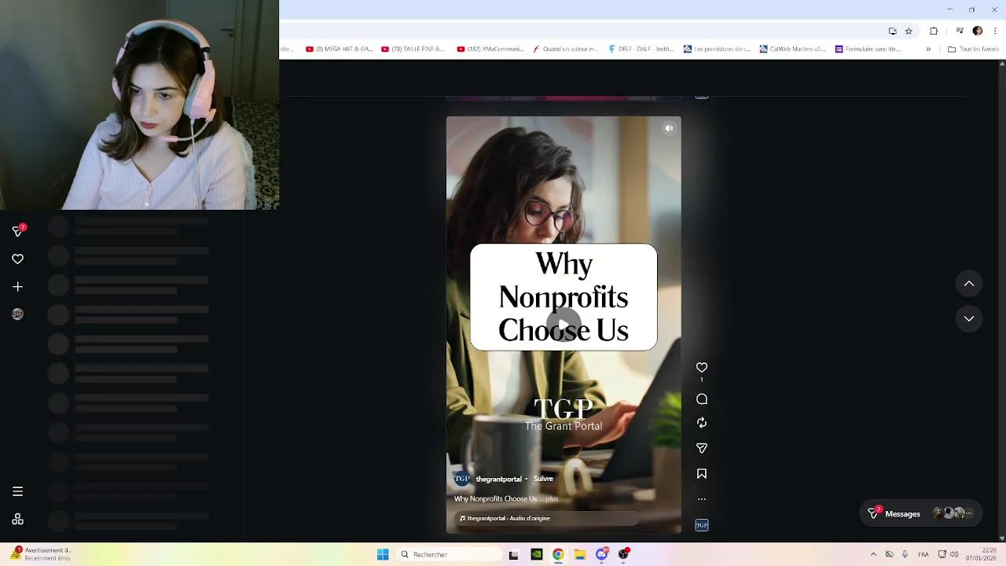
Task: Open the 'Avertissement' weather alert widget
Action: [39, 554]
